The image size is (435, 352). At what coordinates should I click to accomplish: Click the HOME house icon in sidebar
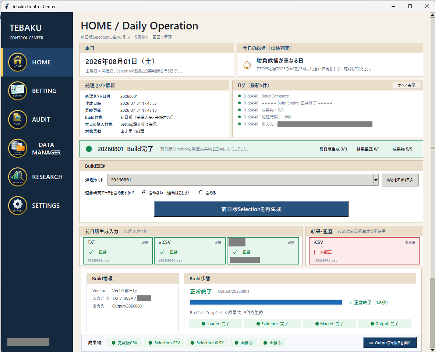[x=17, y=62]
